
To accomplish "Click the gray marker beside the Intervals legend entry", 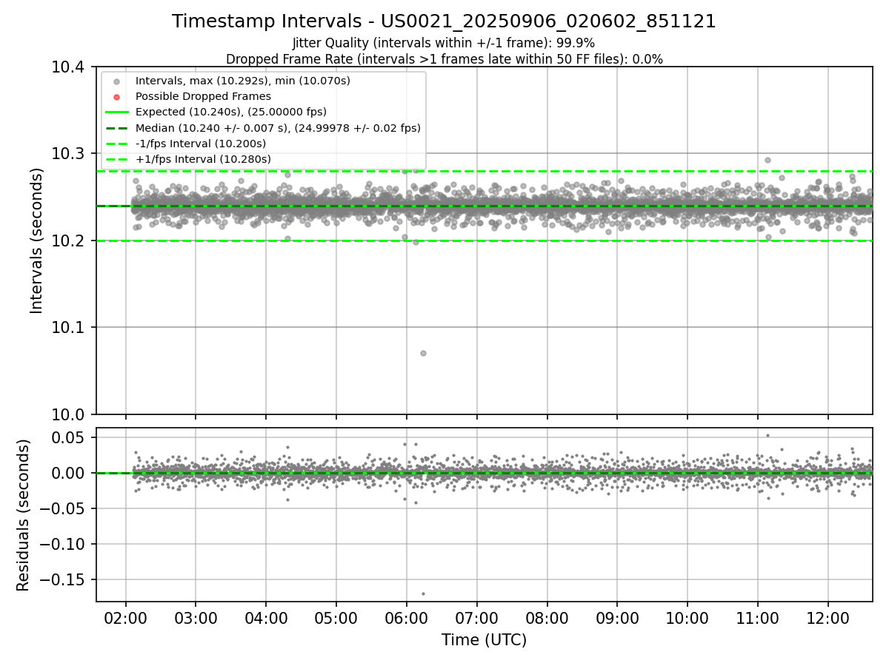I will 116,81.
